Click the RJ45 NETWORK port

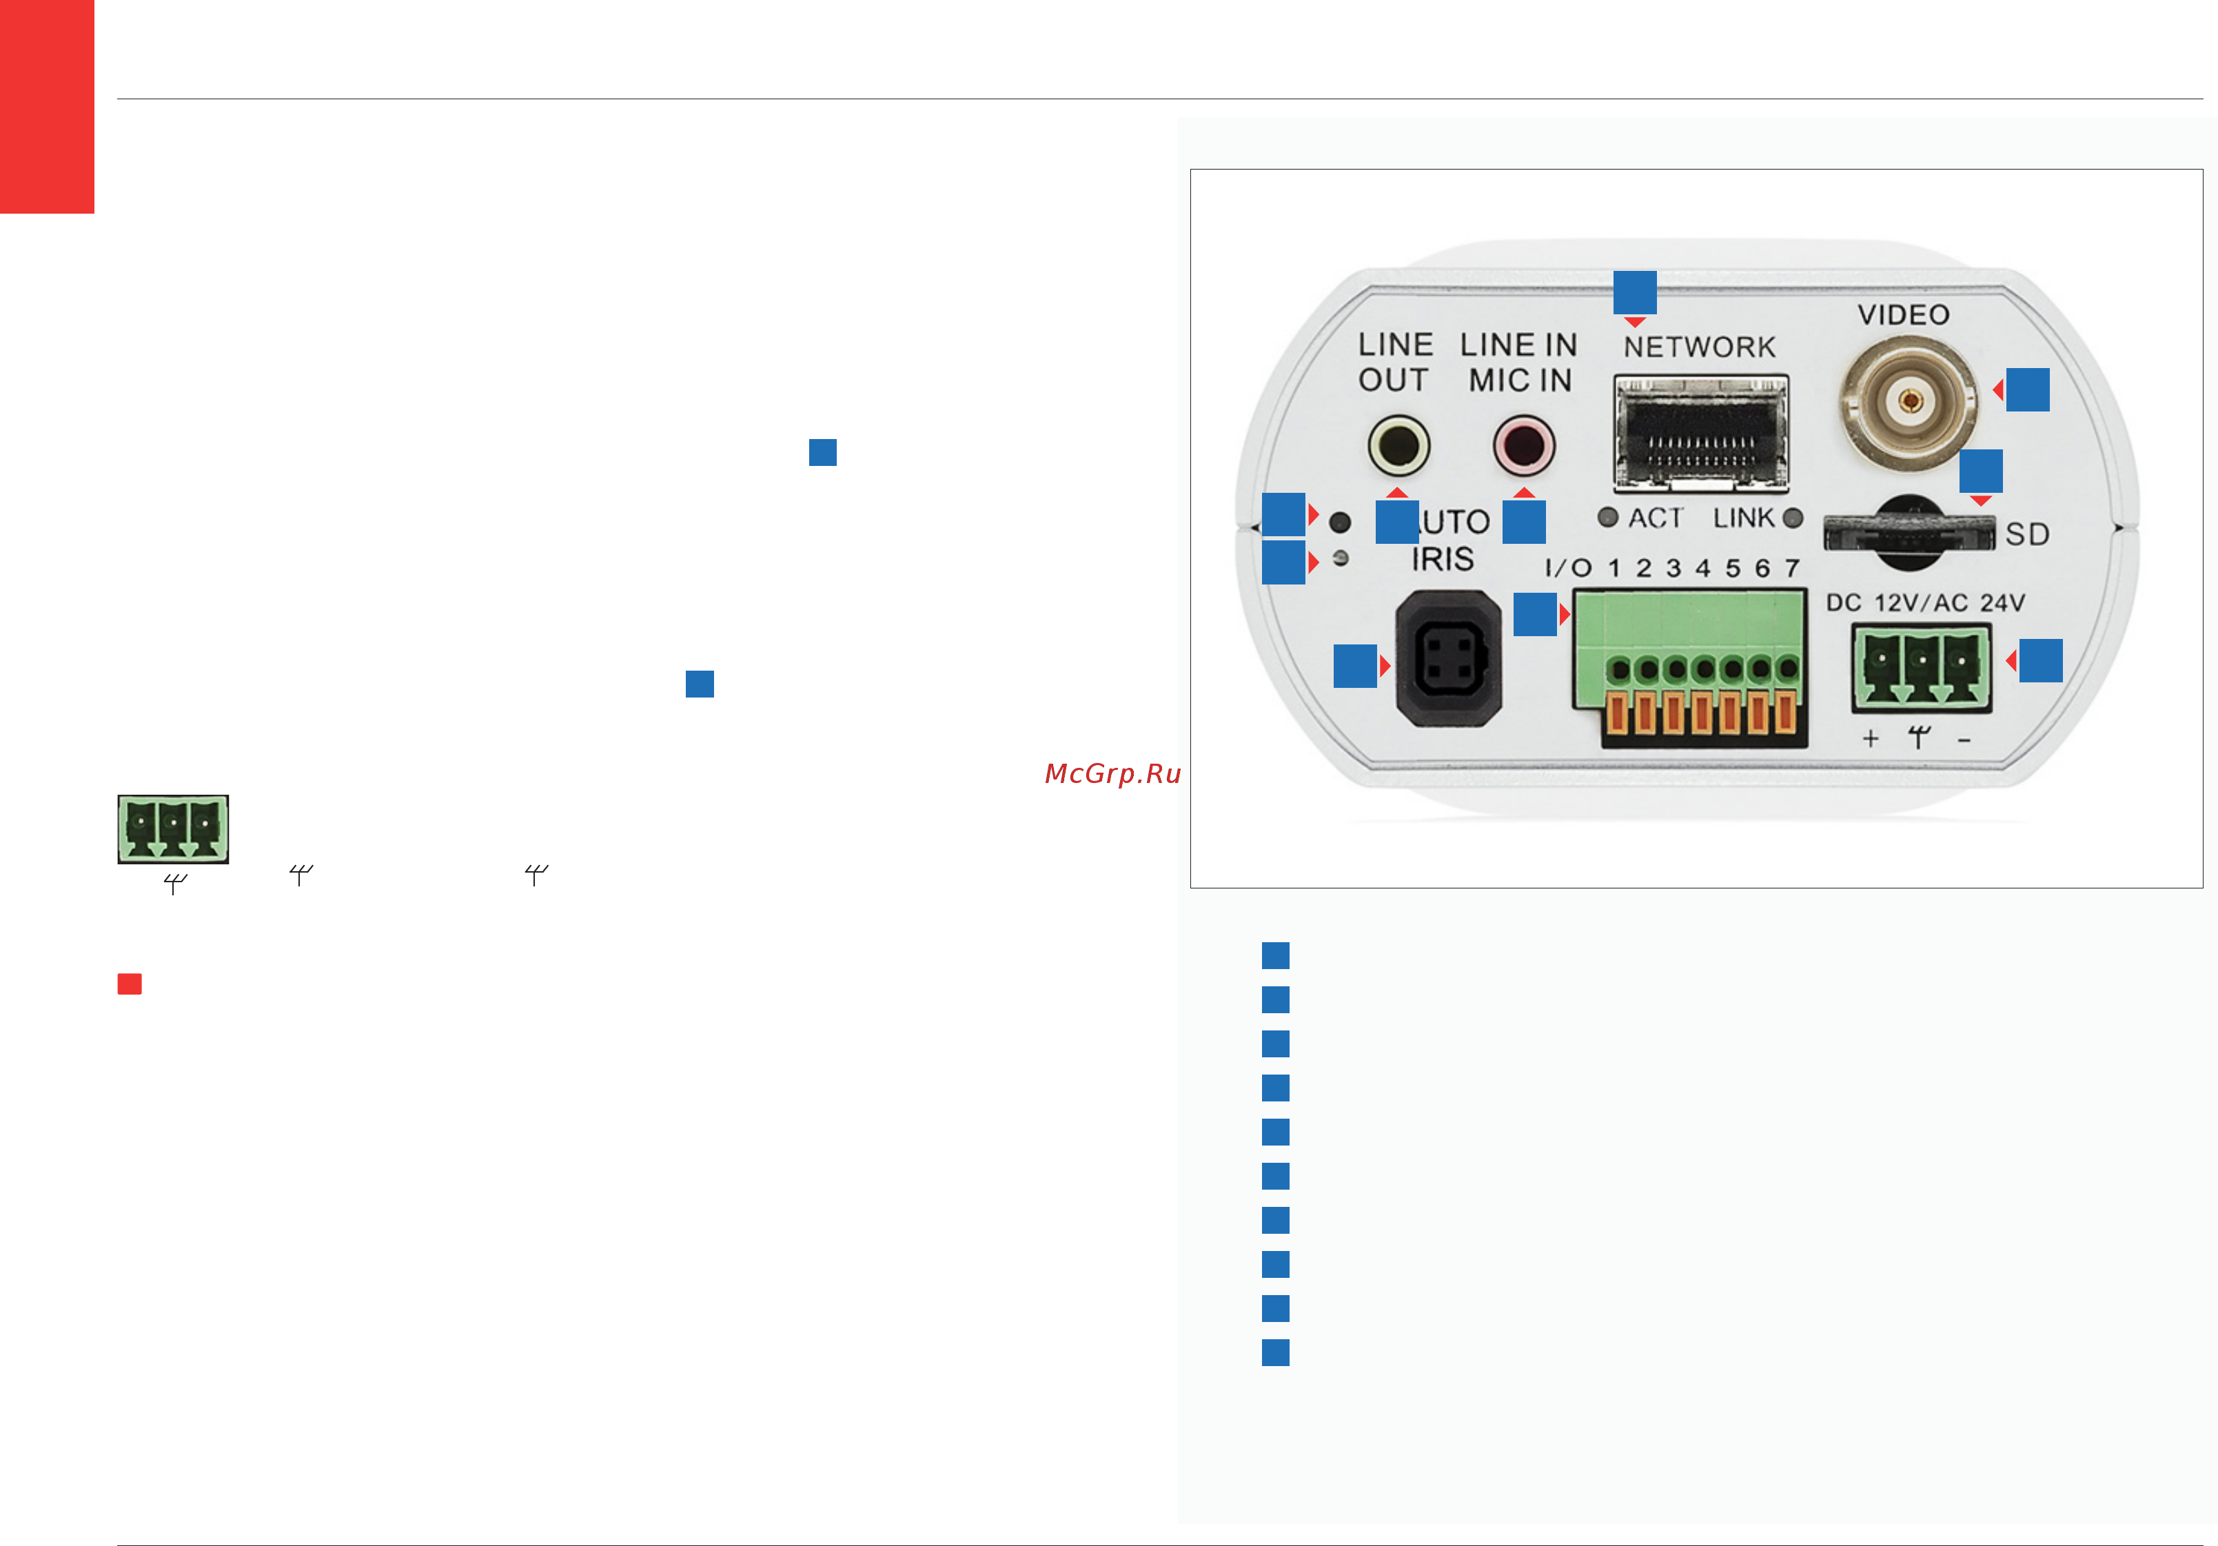pyautogui.click(x=1701, y=433)
